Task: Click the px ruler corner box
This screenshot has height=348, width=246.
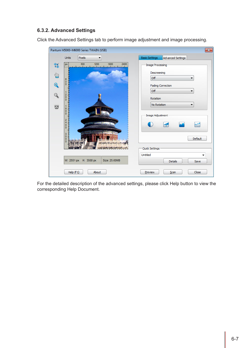Action: (66, 64)
